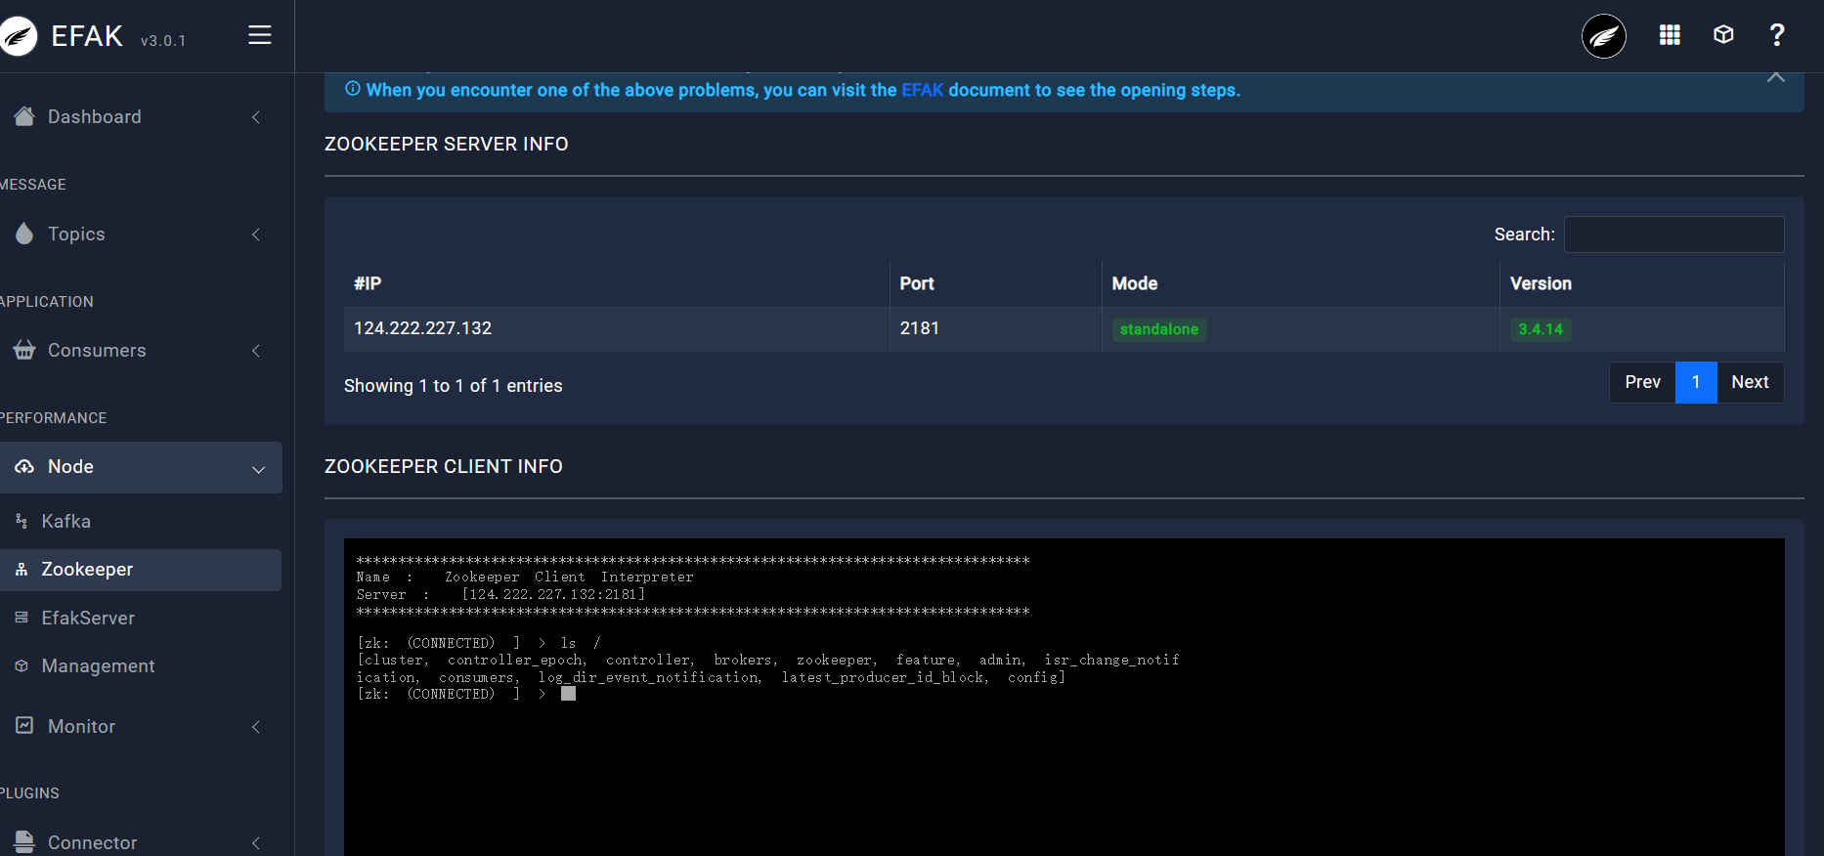Expand the Dashboard menu chevron
1824x856 pixels.
point(256,117)
